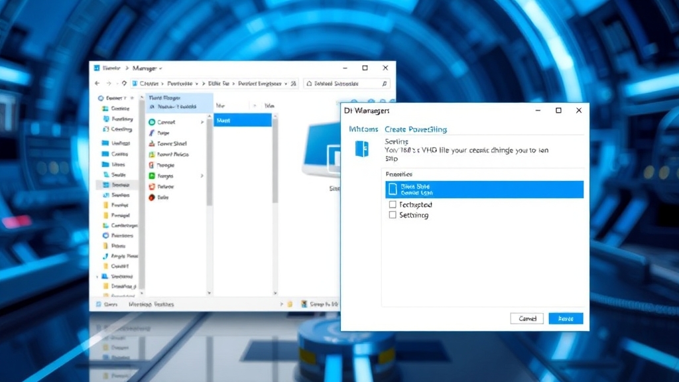The width and height of the screenshot is (679, 382).
Task: Toggle the Settining checkbox
Action: (x=393, y=215)
